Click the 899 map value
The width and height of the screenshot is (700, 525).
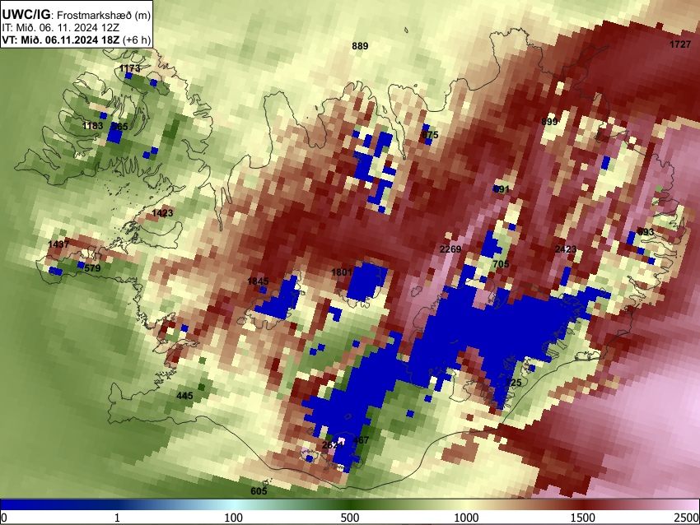[x=549, y=122]
